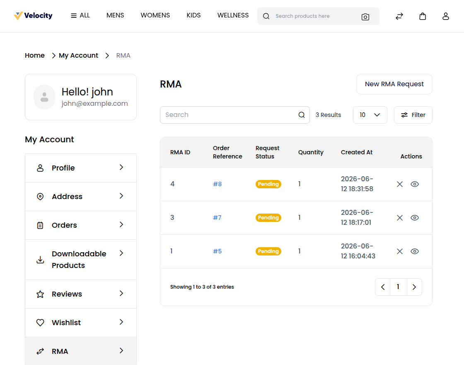The height and width of the screenshot is (365, 464).
Task: Open the Filter button
Action: 413,115
